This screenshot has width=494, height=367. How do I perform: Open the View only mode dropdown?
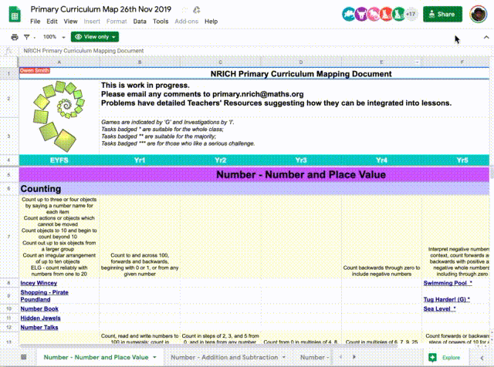94,36
